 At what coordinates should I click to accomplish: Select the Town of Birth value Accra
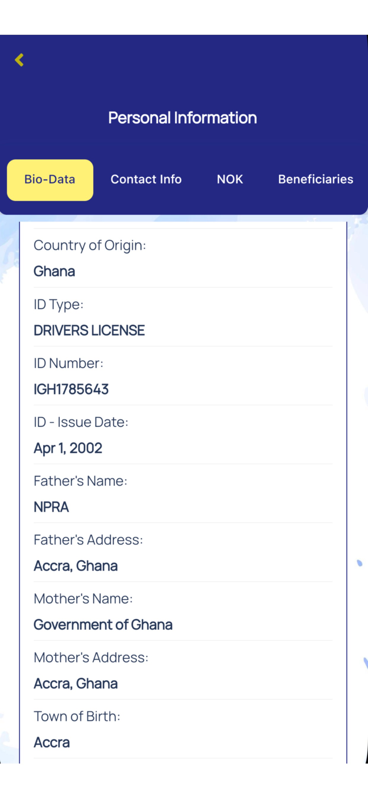[x=52, y=743]
